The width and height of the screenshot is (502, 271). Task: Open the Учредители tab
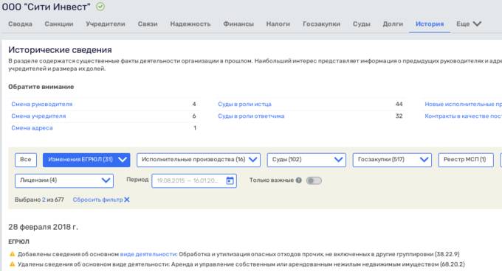(x=106, y=24)
